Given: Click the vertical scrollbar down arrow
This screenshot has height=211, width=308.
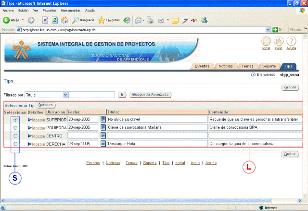Looking at the screenshot, I should (305, 195).
